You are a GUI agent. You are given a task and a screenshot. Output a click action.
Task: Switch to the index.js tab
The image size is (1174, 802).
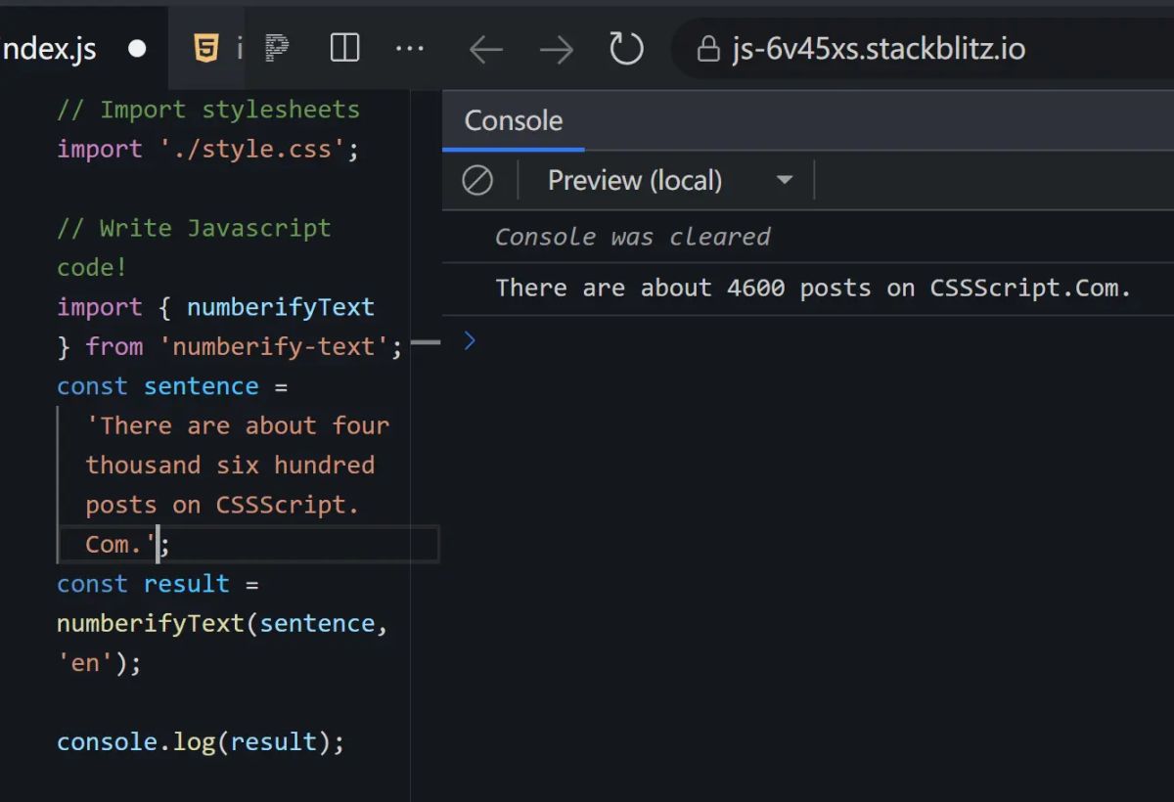pos(49,47)
